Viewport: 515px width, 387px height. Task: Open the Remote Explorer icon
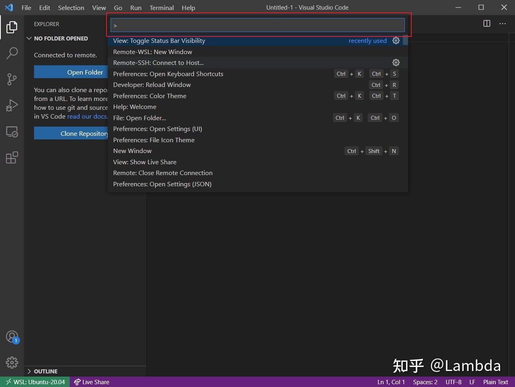(x=12, y=131)
